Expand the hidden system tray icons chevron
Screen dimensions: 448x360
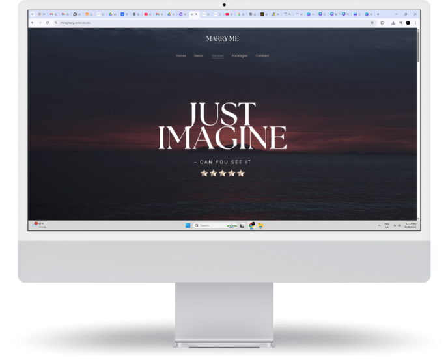tap(380, 225)
